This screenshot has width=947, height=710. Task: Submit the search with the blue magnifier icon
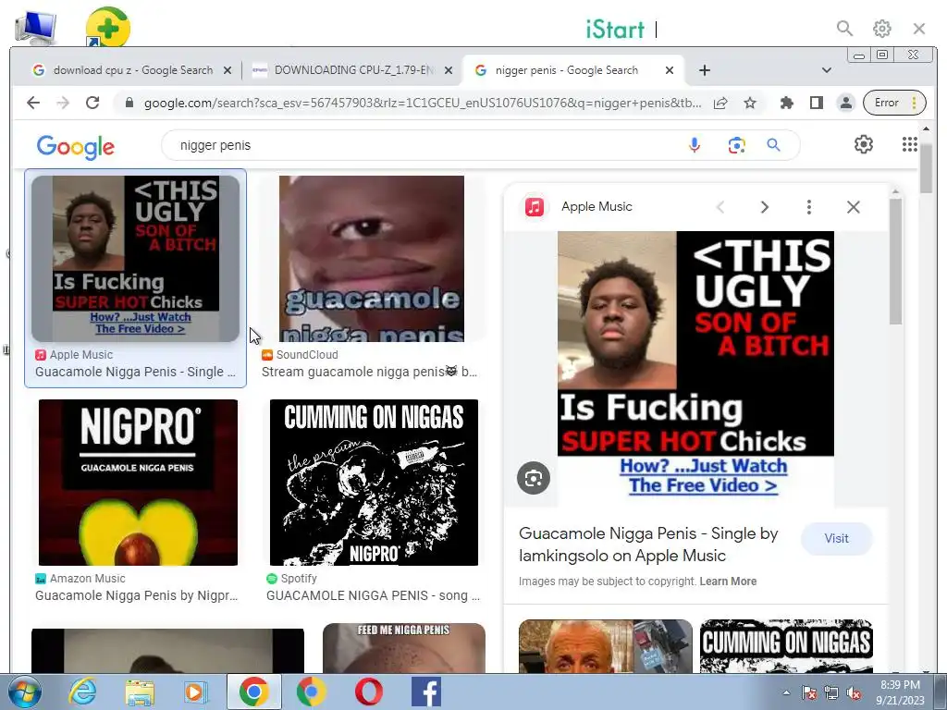(774, 145)
